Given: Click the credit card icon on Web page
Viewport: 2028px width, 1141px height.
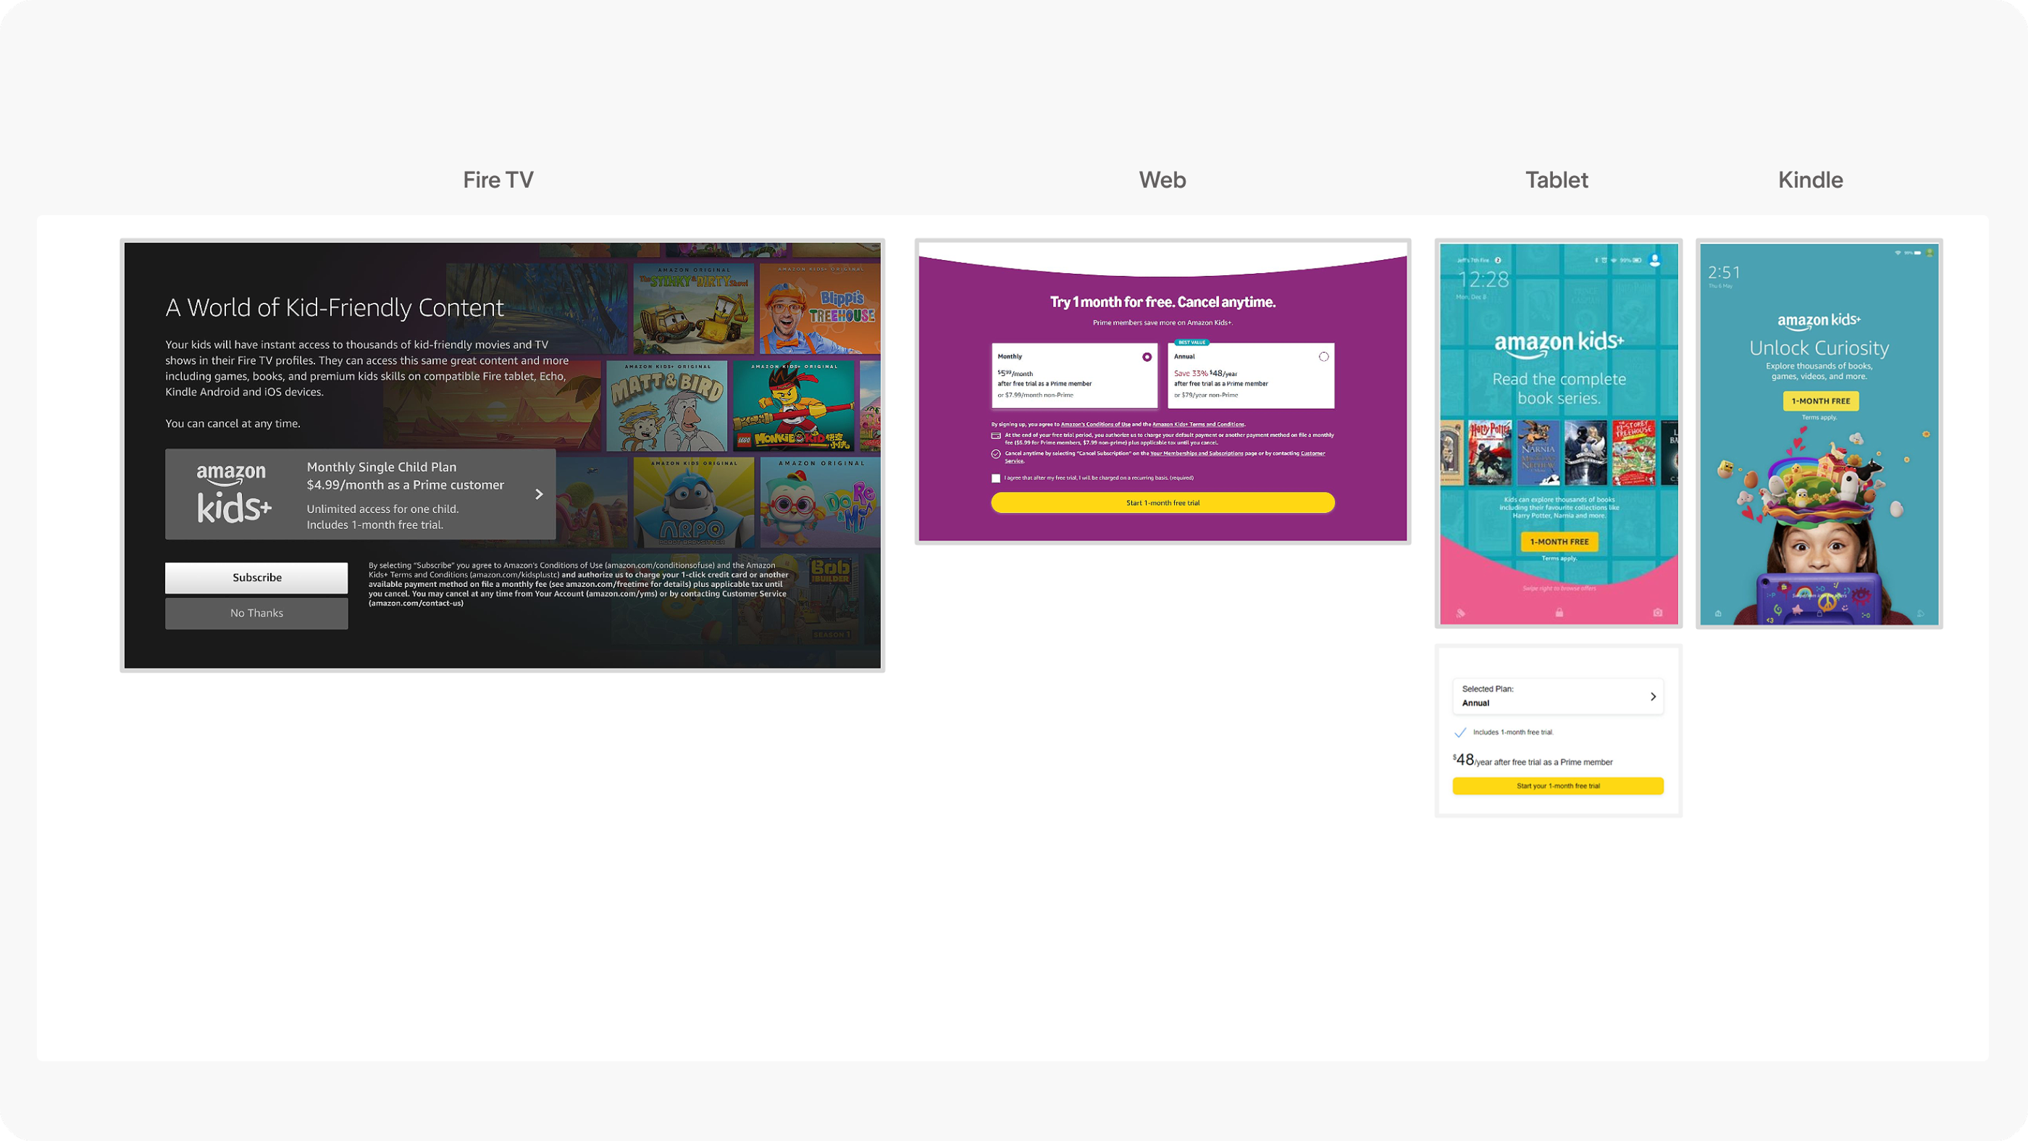Looking at the screenshot, I should pos(996,435).
